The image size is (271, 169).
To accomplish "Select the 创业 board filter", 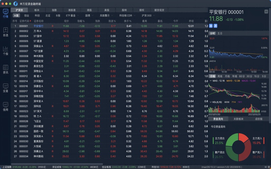I will click(27, 16).
